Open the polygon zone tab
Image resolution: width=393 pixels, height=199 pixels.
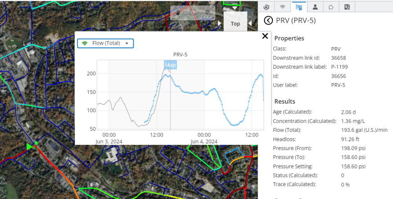coord(331,7)
